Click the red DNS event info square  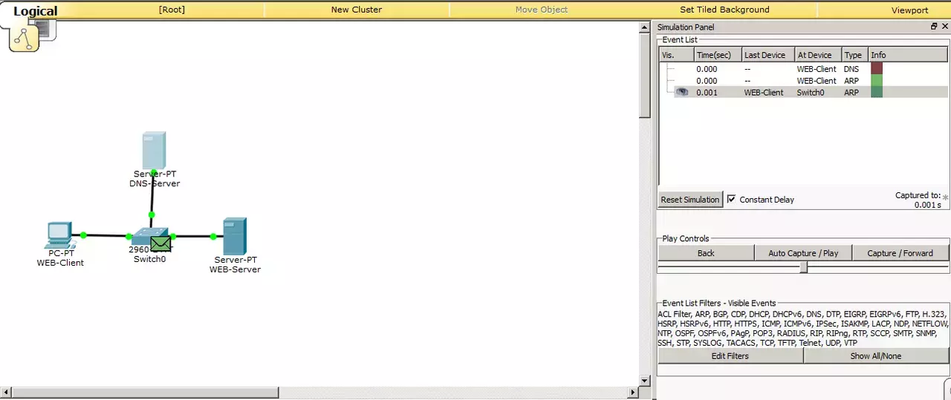[876, 68]
